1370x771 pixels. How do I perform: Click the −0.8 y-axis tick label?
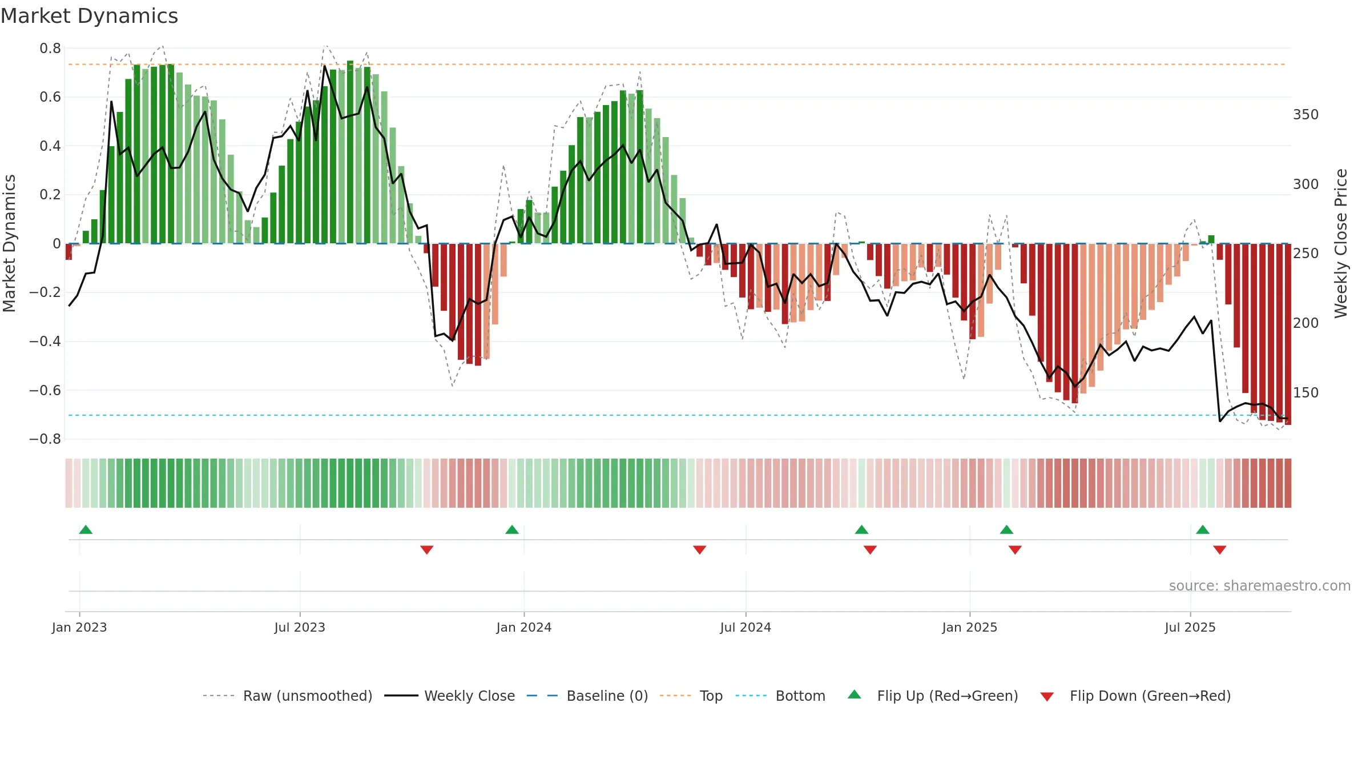click(45, 439)
